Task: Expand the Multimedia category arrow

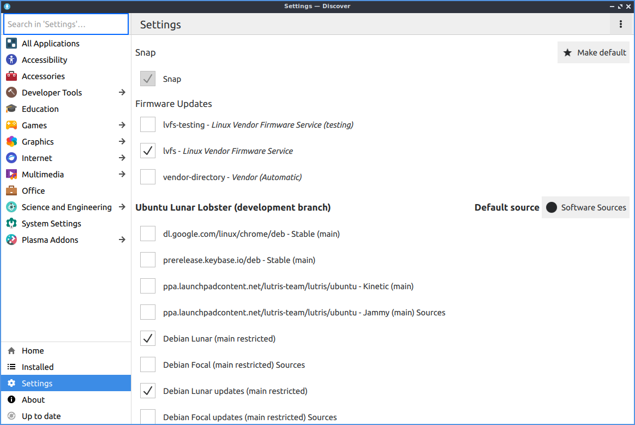Action: (122, 175)
